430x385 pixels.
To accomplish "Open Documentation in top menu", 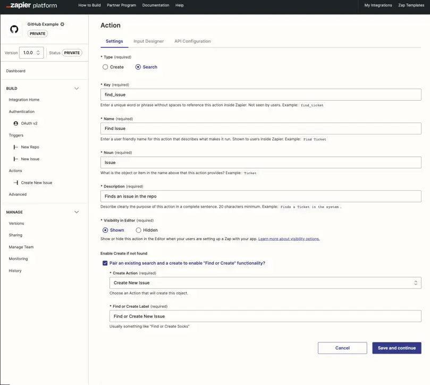I will point(156,5).
